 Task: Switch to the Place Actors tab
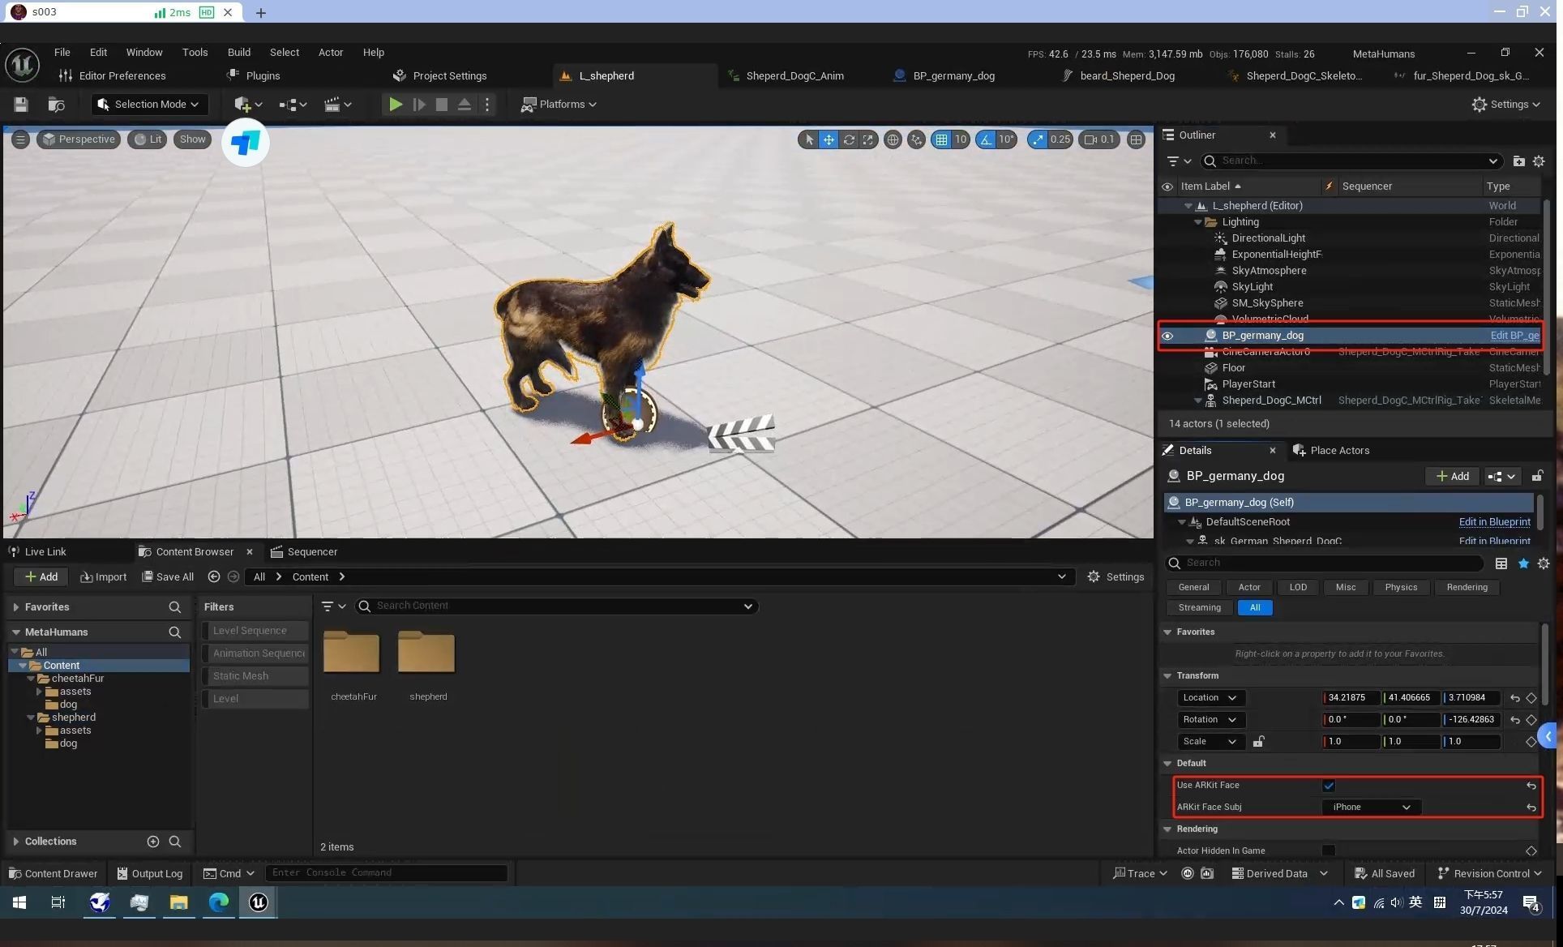pos(1331,451)
